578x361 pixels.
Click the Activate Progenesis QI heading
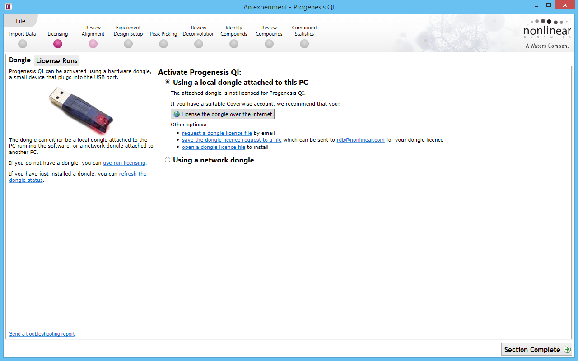[200, 72]
